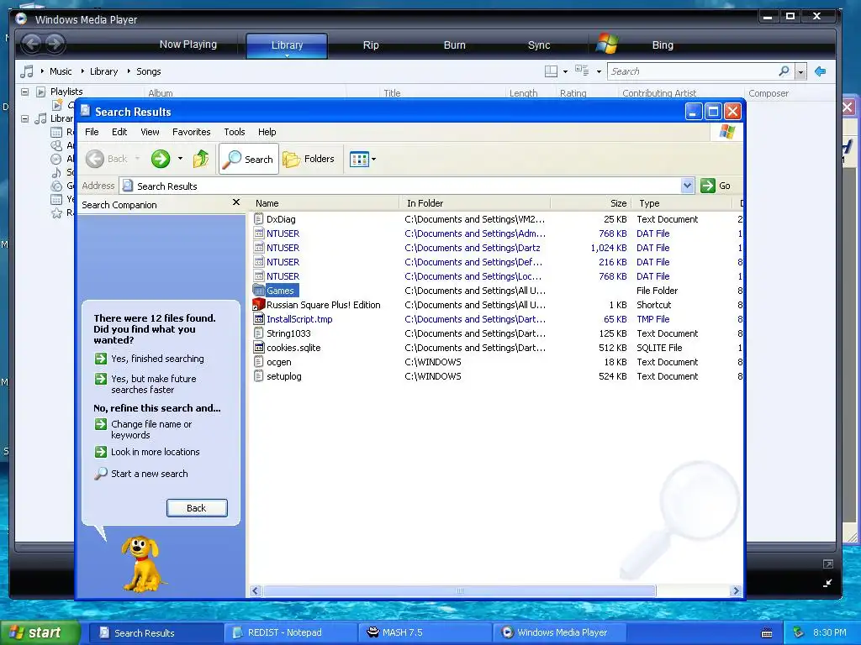This screenshot has width=861, height=645.
Task: Open the Bing tab in Media Player
Action: [663, 45]
